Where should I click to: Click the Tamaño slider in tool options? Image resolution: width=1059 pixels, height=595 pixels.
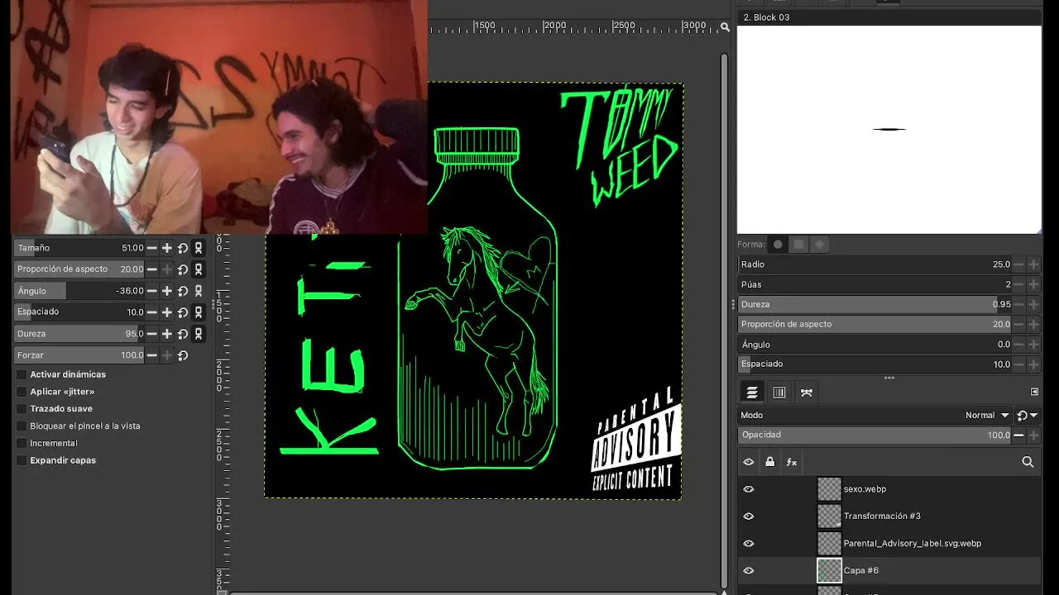point(79,248)
